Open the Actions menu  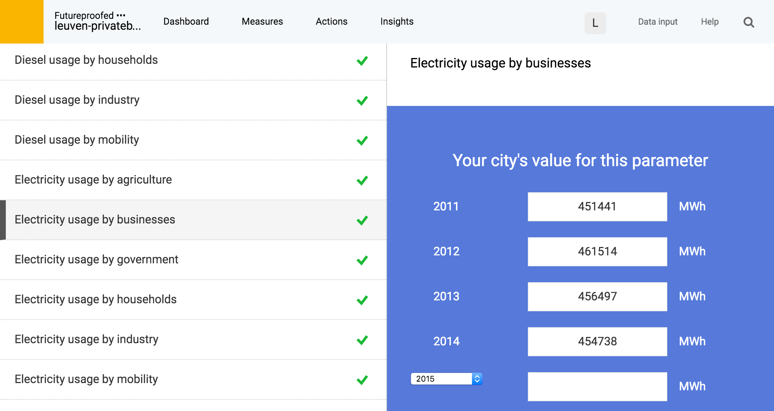pyautogui.click(x=331, y=21)
